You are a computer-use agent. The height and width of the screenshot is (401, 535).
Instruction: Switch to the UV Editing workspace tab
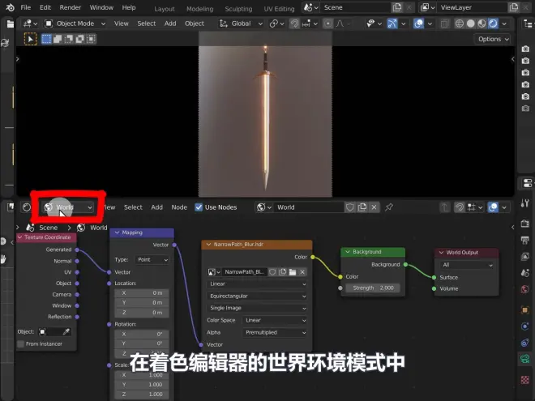coord(279,9)
